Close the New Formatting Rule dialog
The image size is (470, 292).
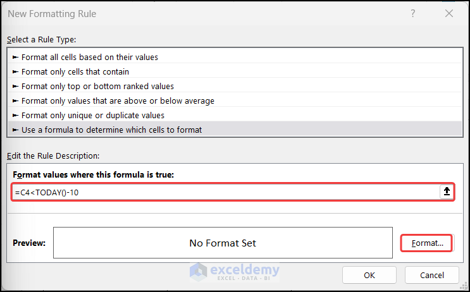pyautogui.click(x=448, y=13)
